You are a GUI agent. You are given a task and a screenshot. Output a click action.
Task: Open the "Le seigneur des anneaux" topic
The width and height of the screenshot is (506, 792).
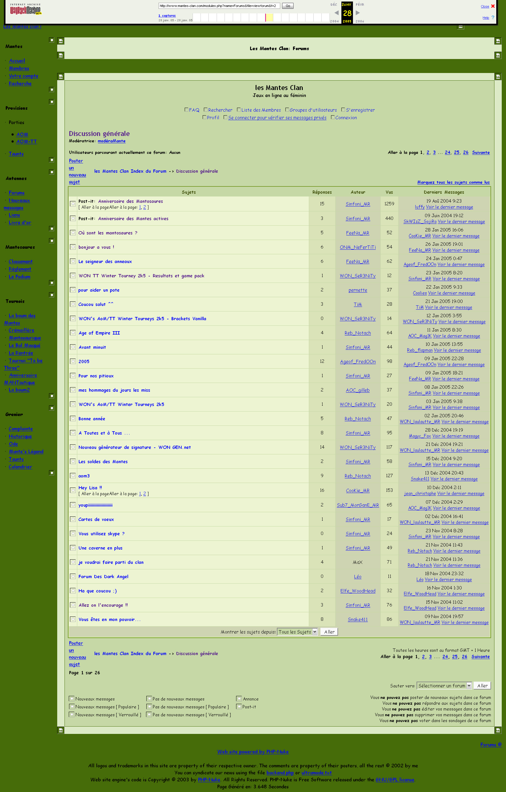click(105, 262)
